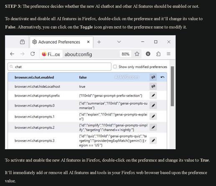Click the Firefox identity icon in address bar

coord(51,54)
